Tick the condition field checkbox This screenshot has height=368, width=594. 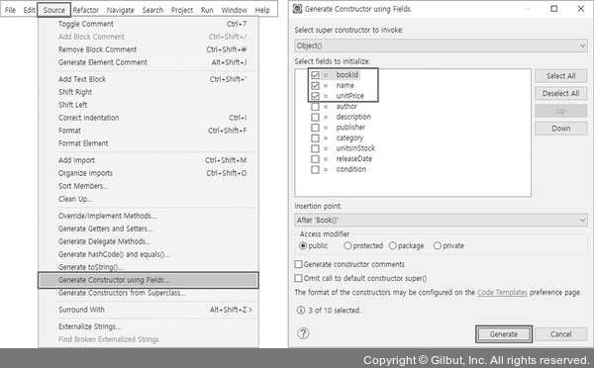point(315,169)
